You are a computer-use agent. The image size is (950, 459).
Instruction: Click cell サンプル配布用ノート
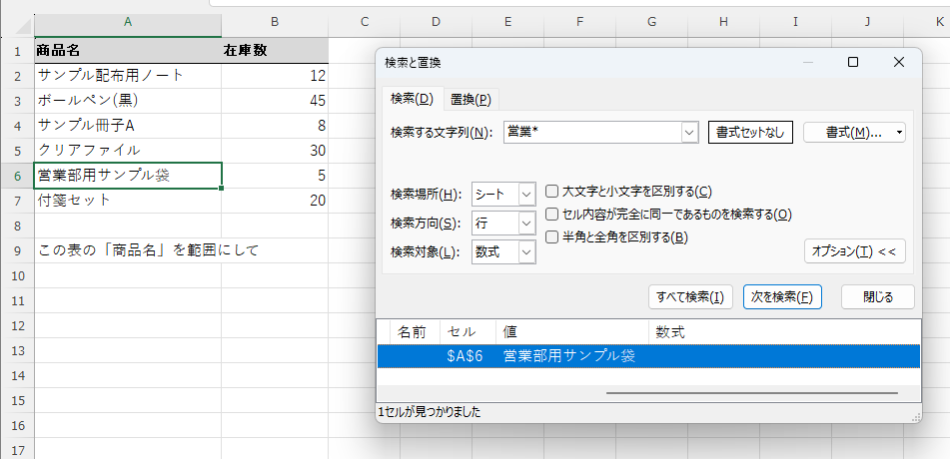pyautogui.click(x=128, y=76)
